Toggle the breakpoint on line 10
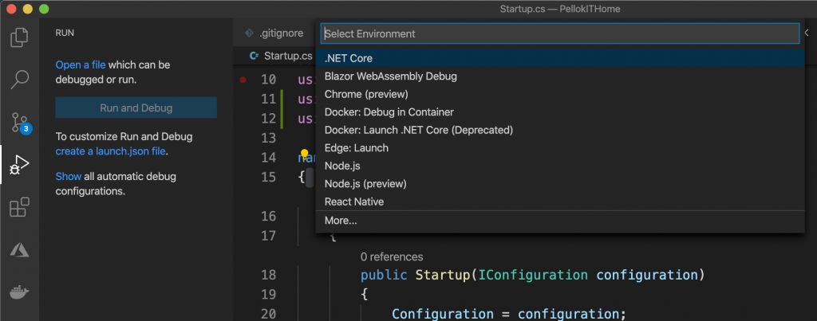This screenshot has height=321, width=817. [x=243, y=80]
